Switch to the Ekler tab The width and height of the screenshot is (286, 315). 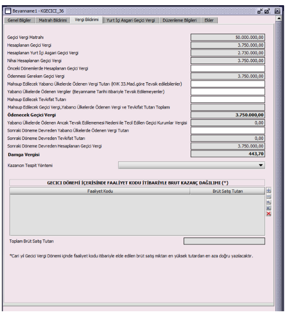209,20
